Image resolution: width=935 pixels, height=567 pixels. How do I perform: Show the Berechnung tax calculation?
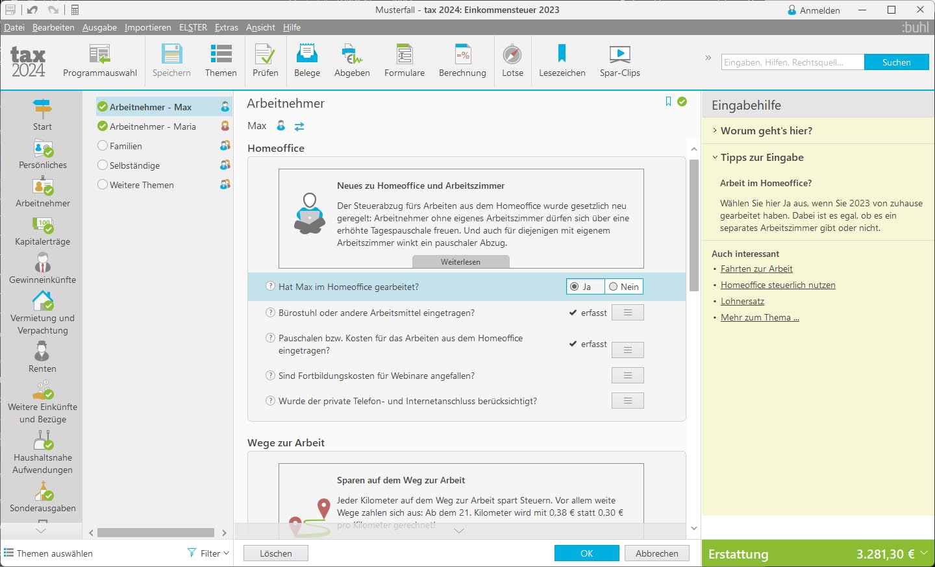pos(462,61)
